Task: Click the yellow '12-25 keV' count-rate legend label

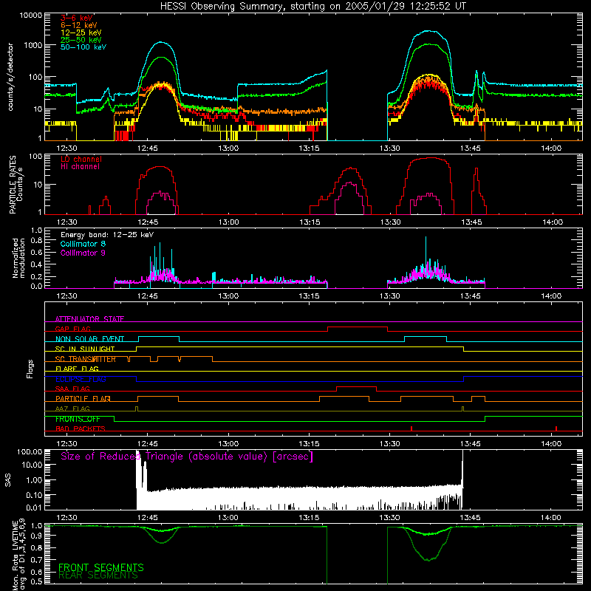Action: (81, 33)
